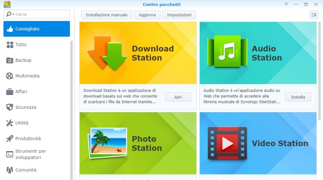Click the Comunità people icon

point(9,170)
